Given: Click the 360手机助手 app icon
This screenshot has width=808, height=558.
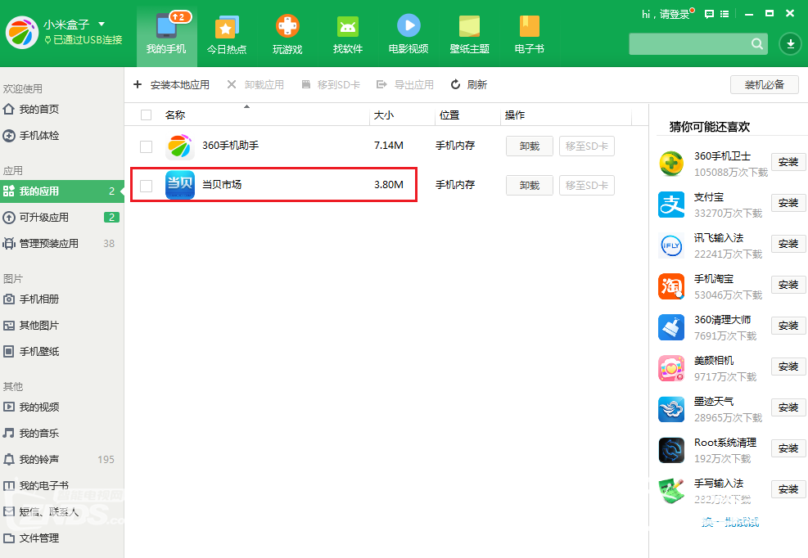Looking at the screenshot, I should pos(180,146).
